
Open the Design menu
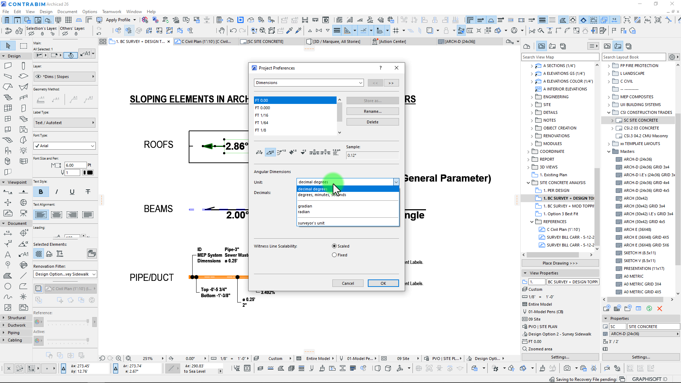(46, 12)
